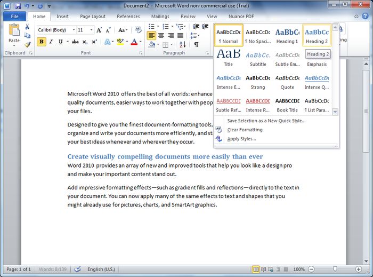Click the Page: 1 of 1 indicator
This screenshot has width=373, height=277.
19,270
